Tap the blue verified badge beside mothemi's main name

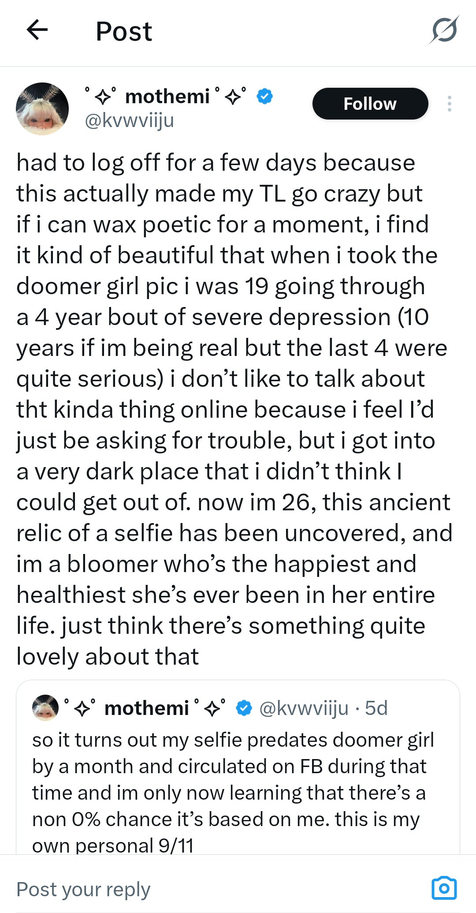pyautogui.click(x=264, y=96)
